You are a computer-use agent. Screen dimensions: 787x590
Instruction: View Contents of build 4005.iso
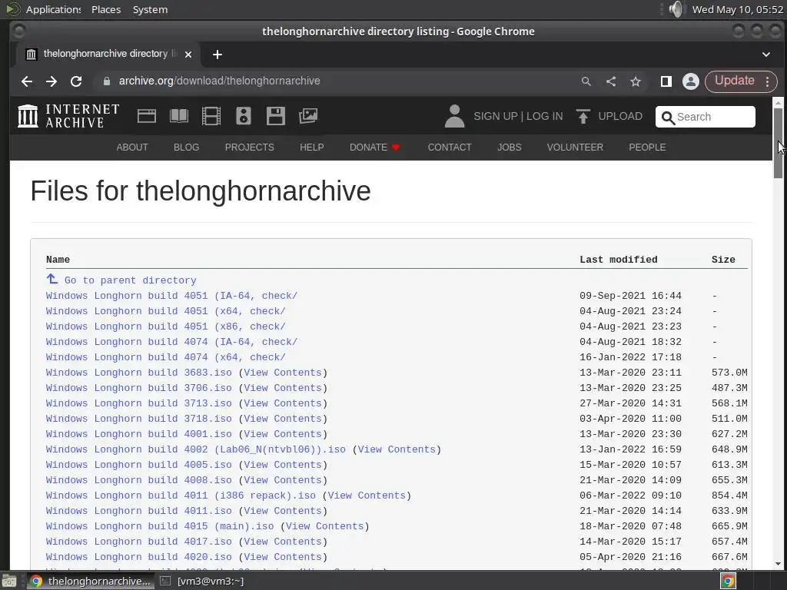click(283, 465)
